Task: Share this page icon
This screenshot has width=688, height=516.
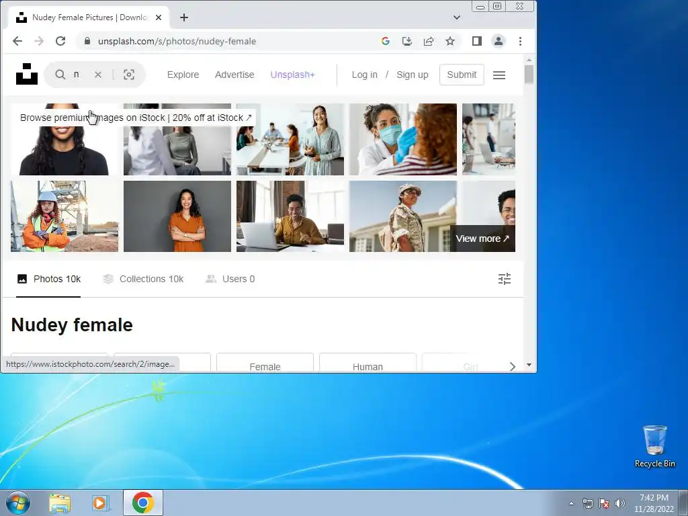Action: tap(428, 41)
